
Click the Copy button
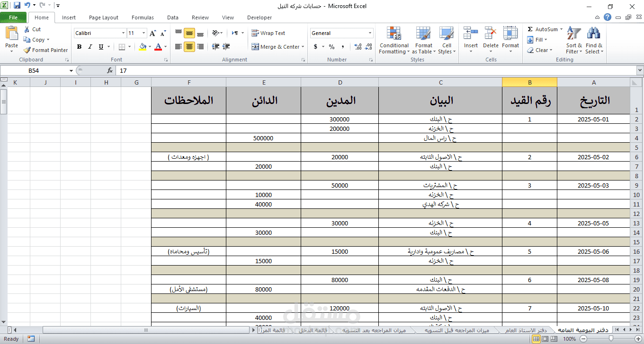[x=36, y=40]
